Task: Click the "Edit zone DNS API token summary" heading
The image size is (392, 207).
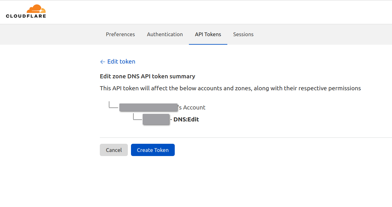Action: click(x=147, y=76)
